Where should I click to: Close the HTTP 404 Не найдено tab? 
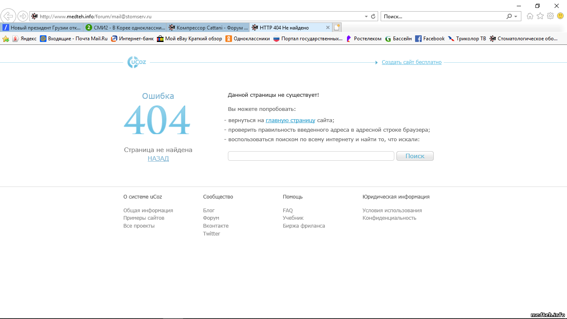[328, 28]
